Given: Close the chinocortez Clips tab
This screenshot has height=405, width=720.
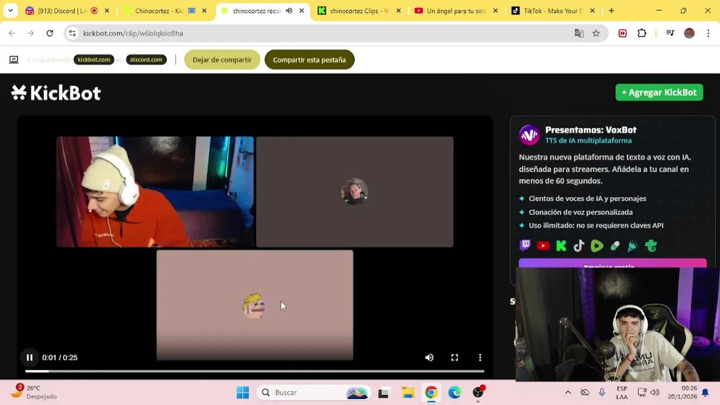Looking at the screenshot, I should point(398,11).
